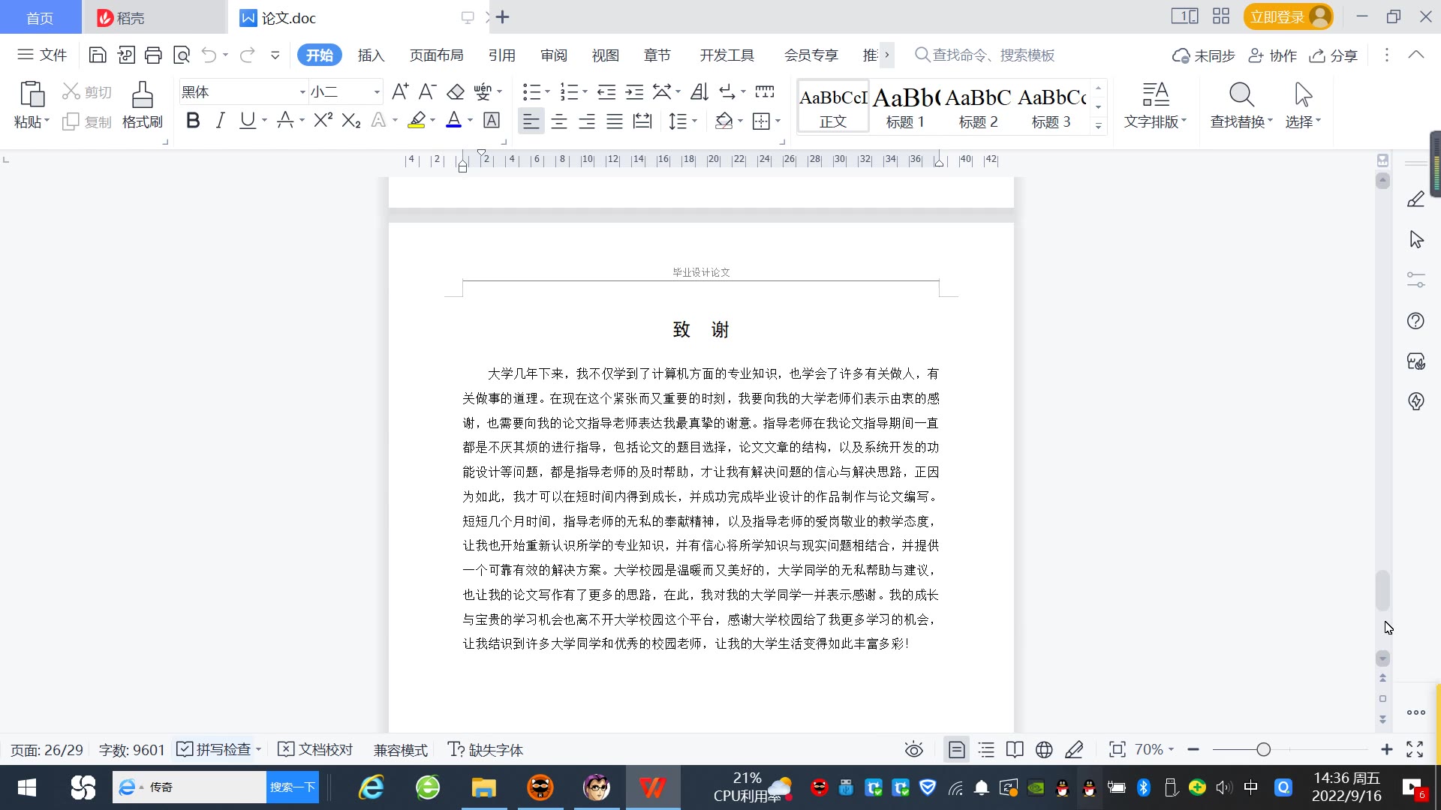Image resolution: width=1441 pixels, height=810 pixels.
Task: Expand the line spacing dropdown
Action: (695, 121)
